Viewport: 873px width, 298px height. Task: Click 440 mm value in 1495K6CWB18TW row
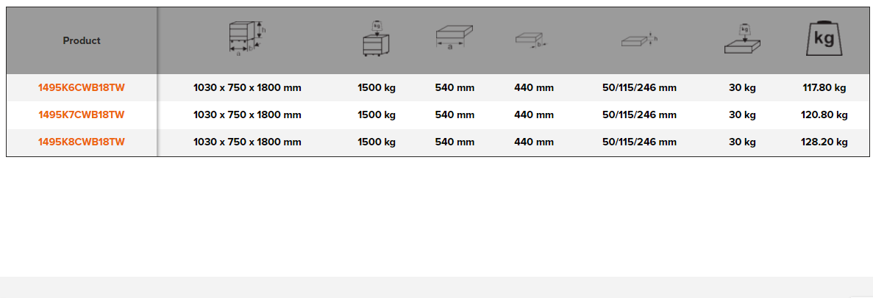click(534, 88)
